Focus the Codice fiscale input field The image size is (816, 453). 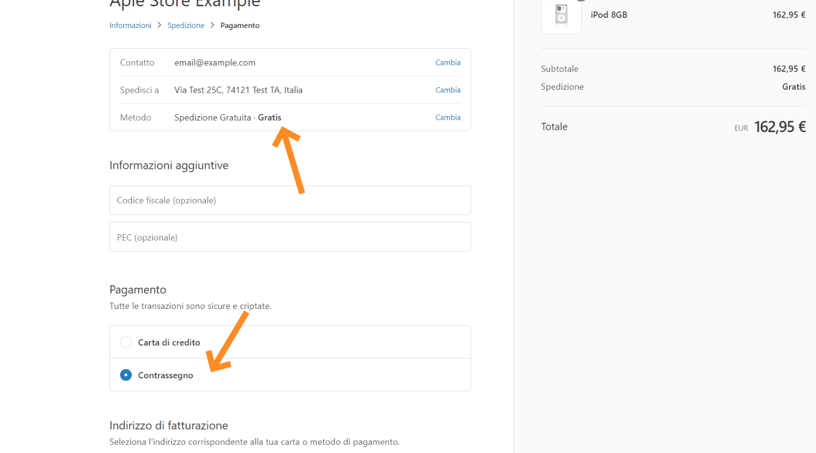(x=290, y=200)
